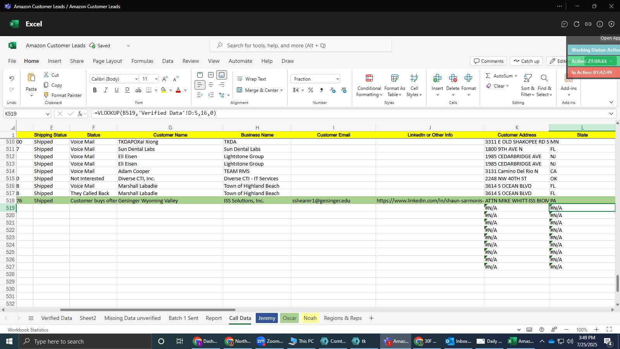Toggle align left

[x=200, y=85]
